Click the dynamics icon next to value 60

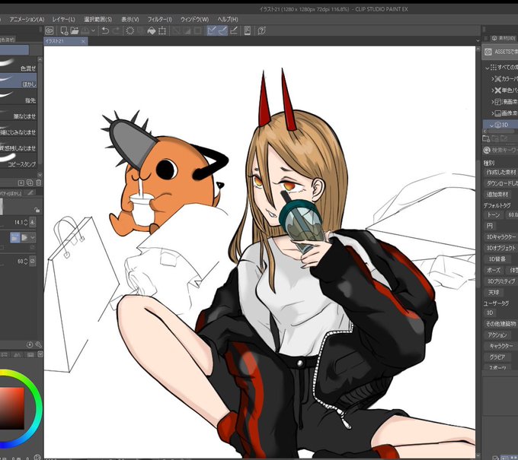coord(32,261)
